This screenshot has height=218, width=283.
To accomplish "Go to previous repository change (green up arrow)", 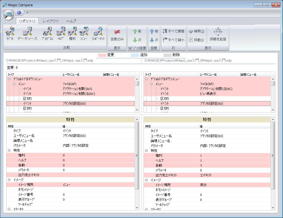I will point(137,31).
